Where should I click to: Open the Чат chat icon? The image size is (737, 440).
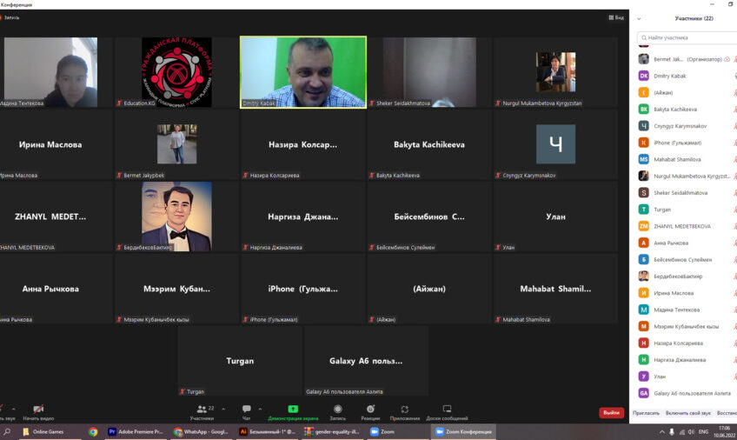pos(246,409)
